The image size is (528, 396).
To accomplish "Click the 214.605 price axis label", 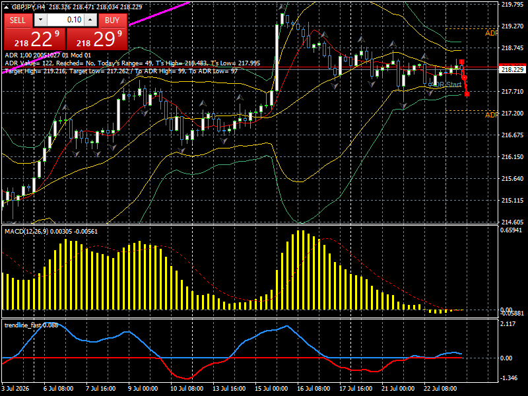I will (512, 222).
